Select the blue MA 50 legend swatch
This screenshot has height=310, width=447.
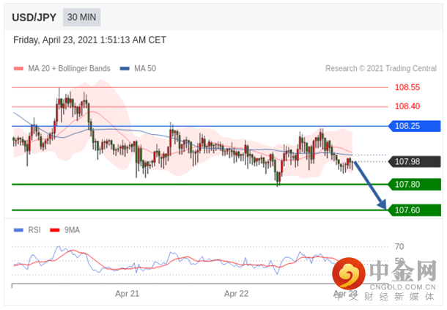point(125,68)
